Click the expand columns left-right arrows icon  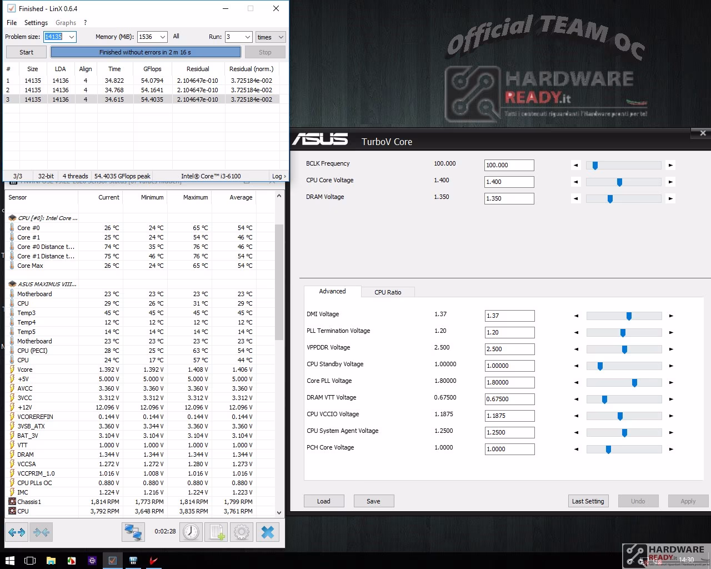tap(17, 532)
